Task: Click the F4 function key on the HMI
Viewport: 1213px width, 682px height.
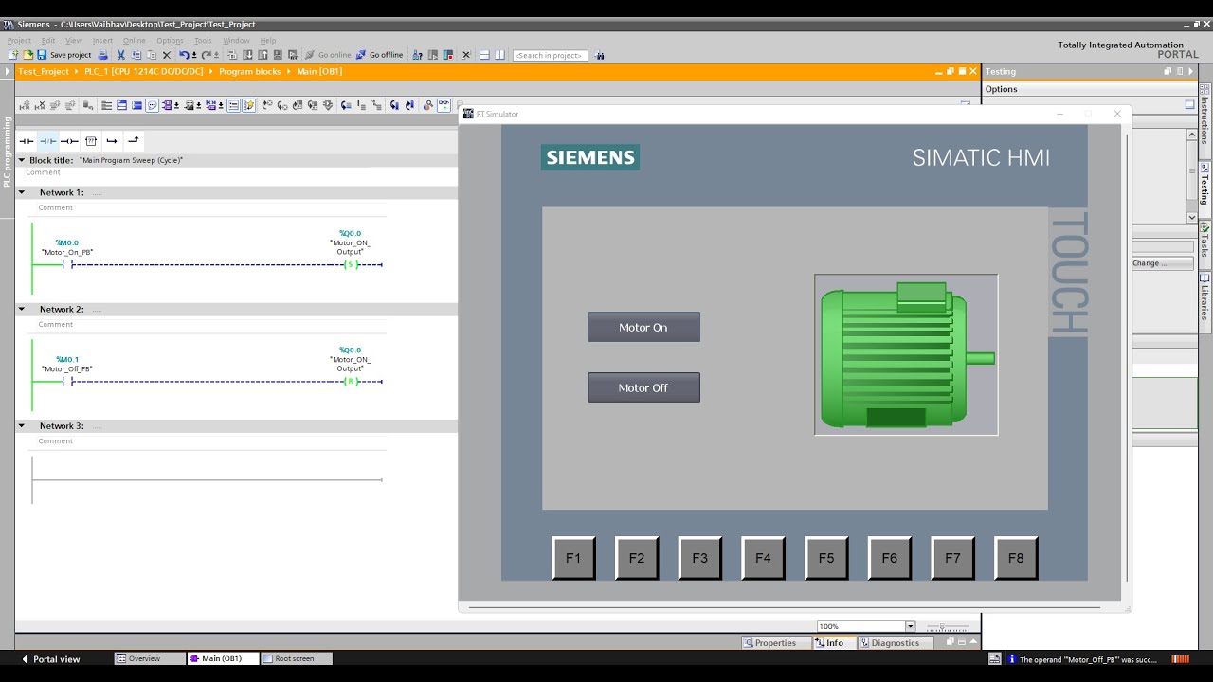Action: [x=763, y=558]
